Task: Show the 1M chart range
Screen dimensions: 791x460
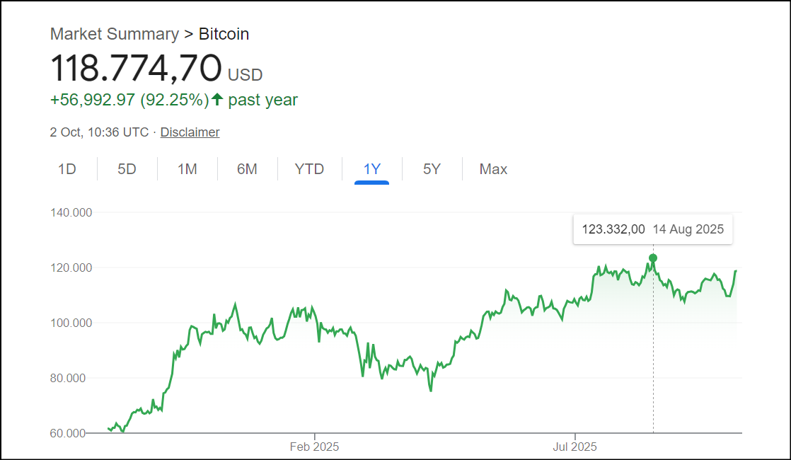Action: coord(187,169)
